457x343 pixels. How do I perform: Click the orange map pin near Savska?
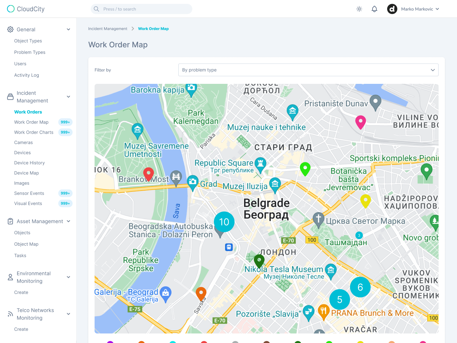tap(201, 293)
